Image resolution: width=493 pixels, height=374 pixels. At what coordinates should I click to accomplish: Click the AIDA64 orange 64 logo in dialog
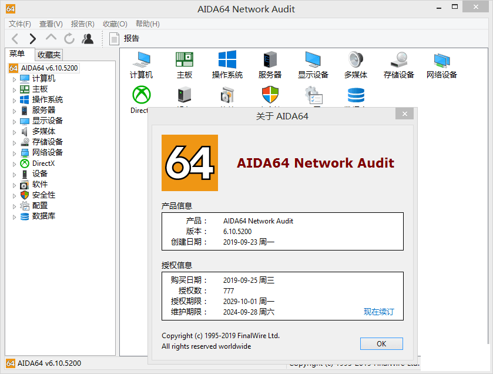coord(190,163)
